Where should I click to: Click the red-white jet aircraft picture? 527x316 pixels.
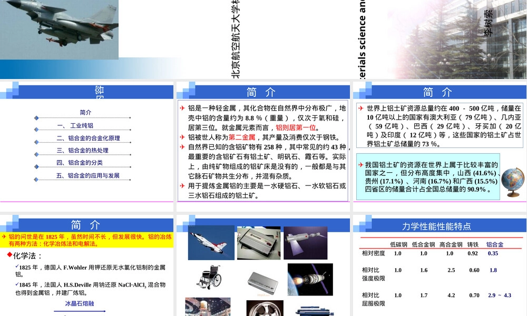(x=211, y=242)
